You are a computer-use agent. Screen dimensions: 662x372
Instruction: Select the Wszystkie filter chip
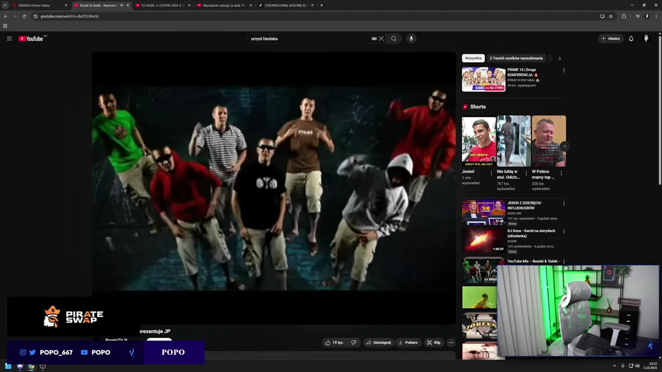click(473, 58)
